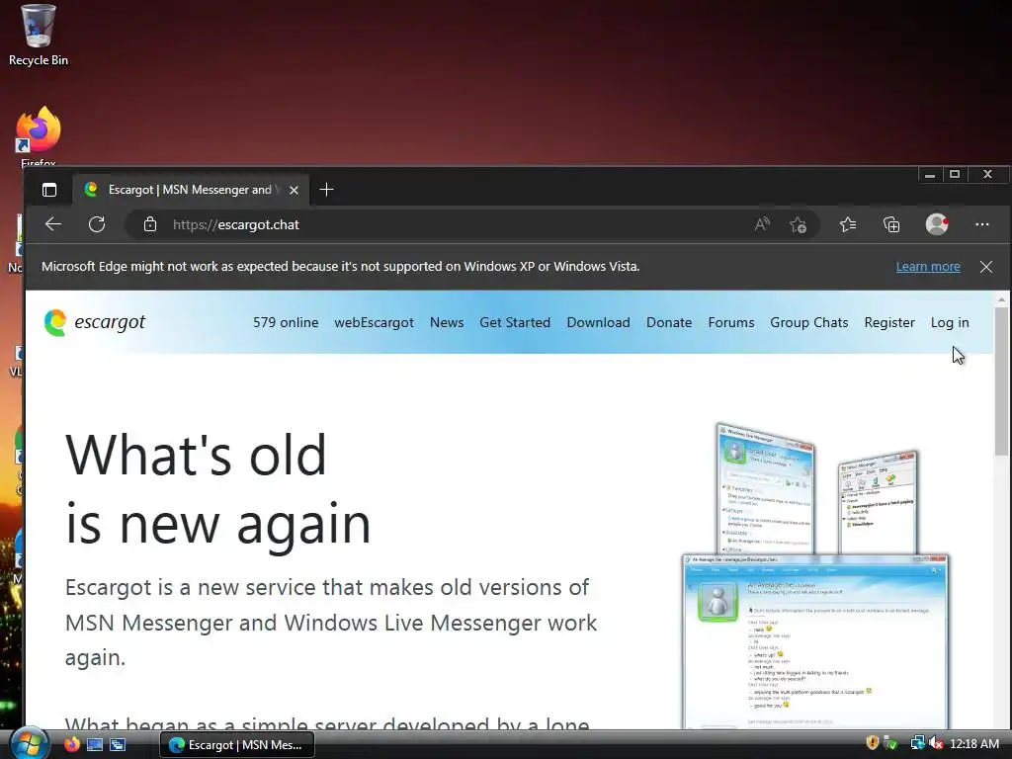
Task: Select the Escargot browser tab
Action: [x=191, y=190]
